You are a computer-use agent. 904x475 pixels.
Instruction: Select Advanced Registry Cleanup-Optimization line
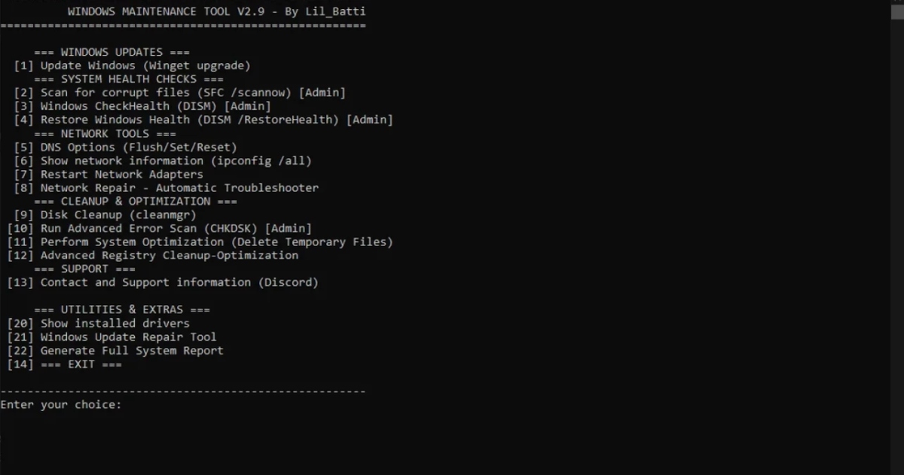(x=153, y=255)
